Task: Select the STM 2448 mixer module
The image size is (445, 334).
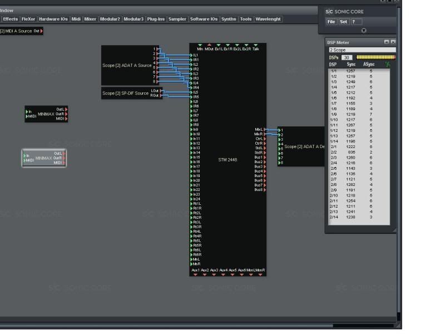Action: pyautogui.click(x=228, y=160)
